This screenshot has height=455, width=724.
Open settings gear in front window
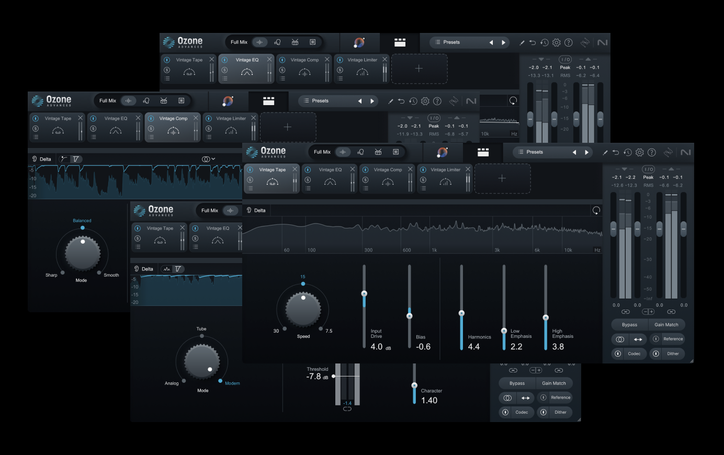640,153
